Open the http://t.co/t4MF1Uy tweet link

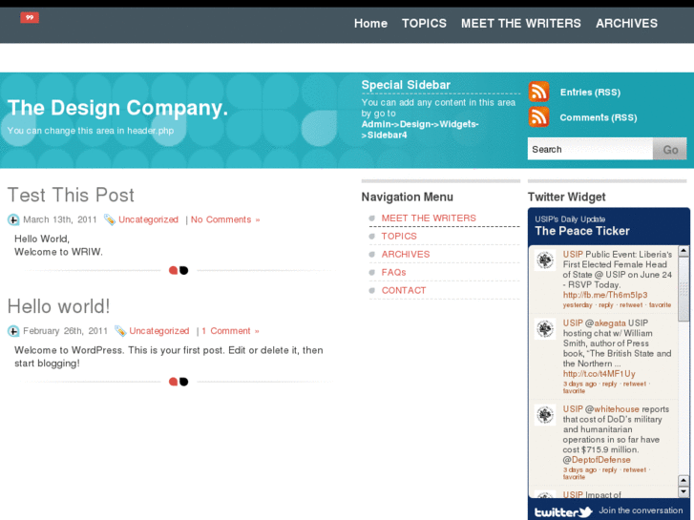point(599,373)
